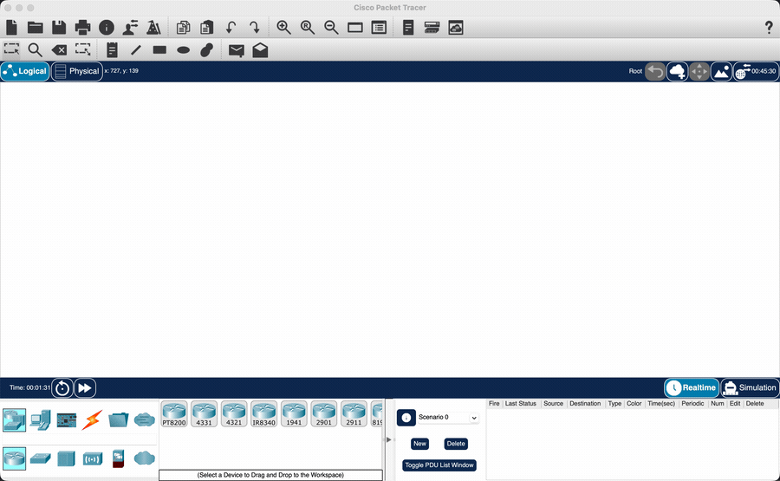This screenshot has width=780, height=481.
Task: Choose the Inspect magnifier tool
Action: tap(35, 49)
